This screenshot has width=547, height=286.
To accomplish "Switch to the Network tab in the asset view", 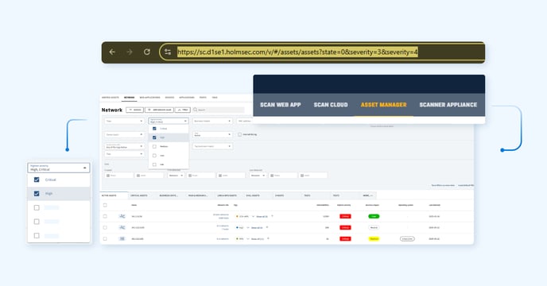I will pyautogui.click(x=129, y=98).
